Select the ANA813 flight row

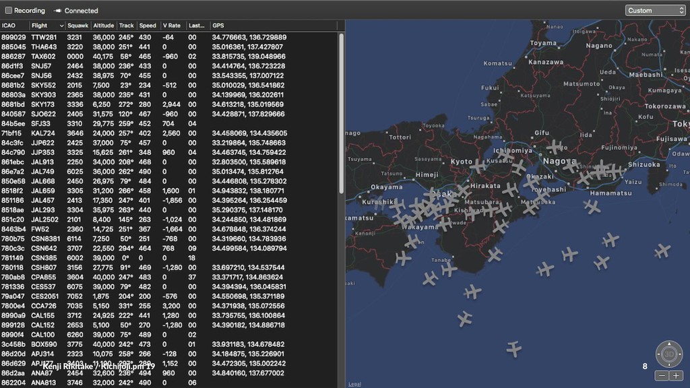[169, 383]
